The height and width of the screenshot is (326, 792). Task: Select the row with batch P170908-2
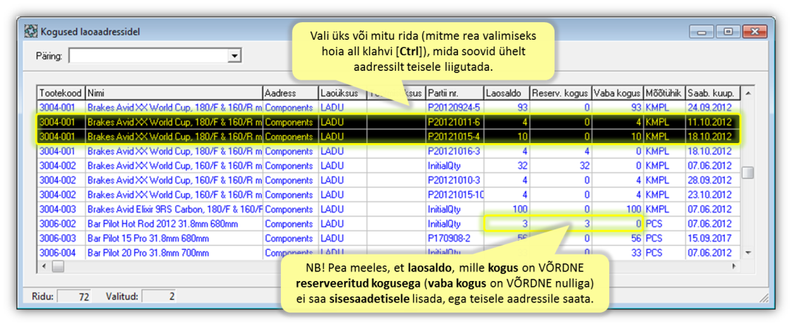(x=389, y=238)
